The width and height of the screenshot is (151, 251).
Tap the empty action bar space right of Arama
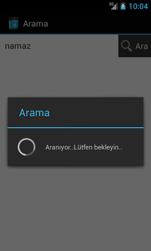click(x=100, y=23)
